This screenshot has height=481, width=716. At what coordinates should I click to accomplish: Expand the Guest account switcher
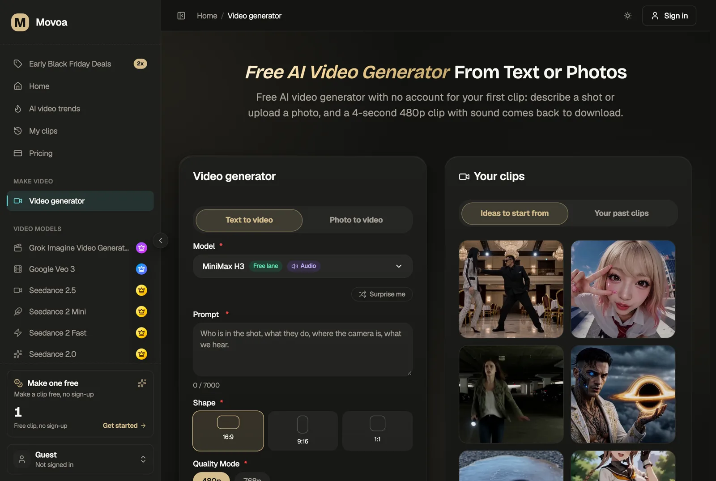80,459
